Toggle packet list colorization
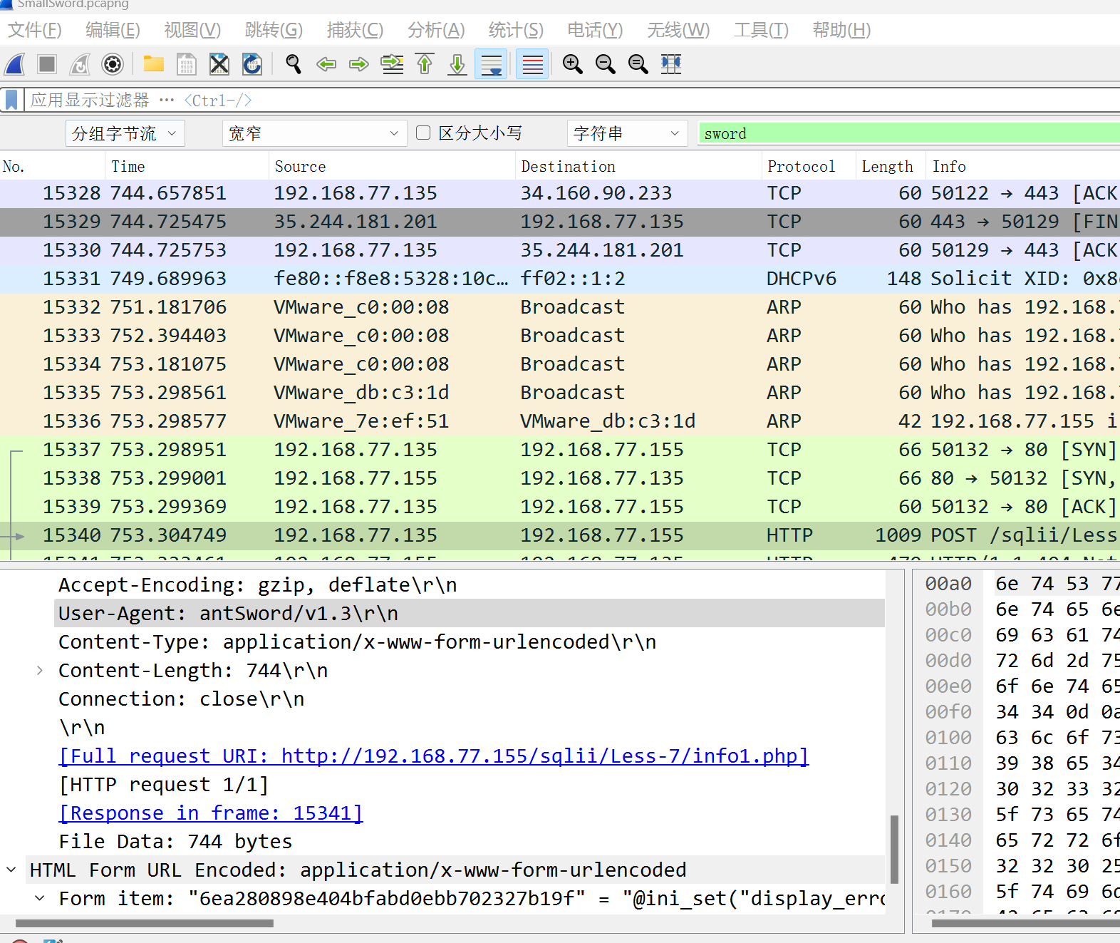 (x=532, y=64)
